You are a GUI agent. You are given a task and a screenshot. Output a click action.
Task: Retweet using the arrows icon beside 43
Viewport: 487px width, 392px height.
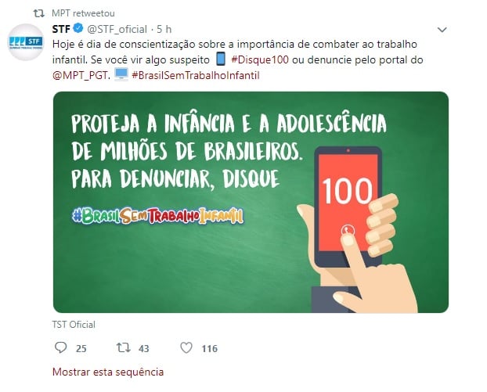click(x=123, y=347)
